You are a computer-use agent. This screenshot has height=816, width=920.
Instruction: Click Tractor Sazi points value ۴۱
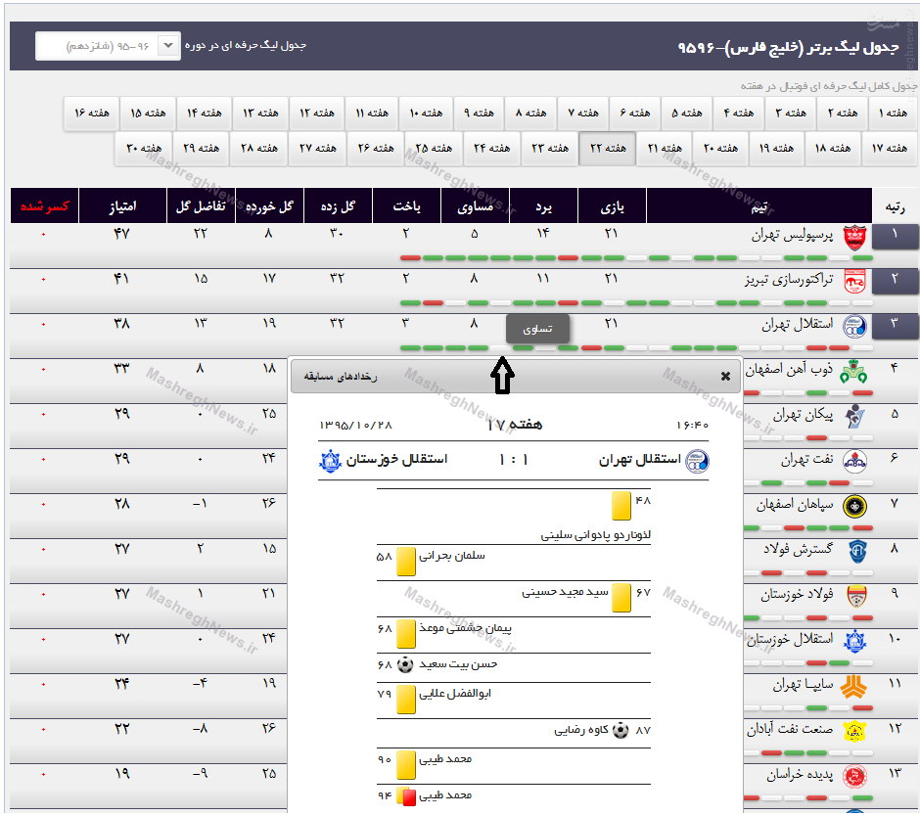[121, 279]
